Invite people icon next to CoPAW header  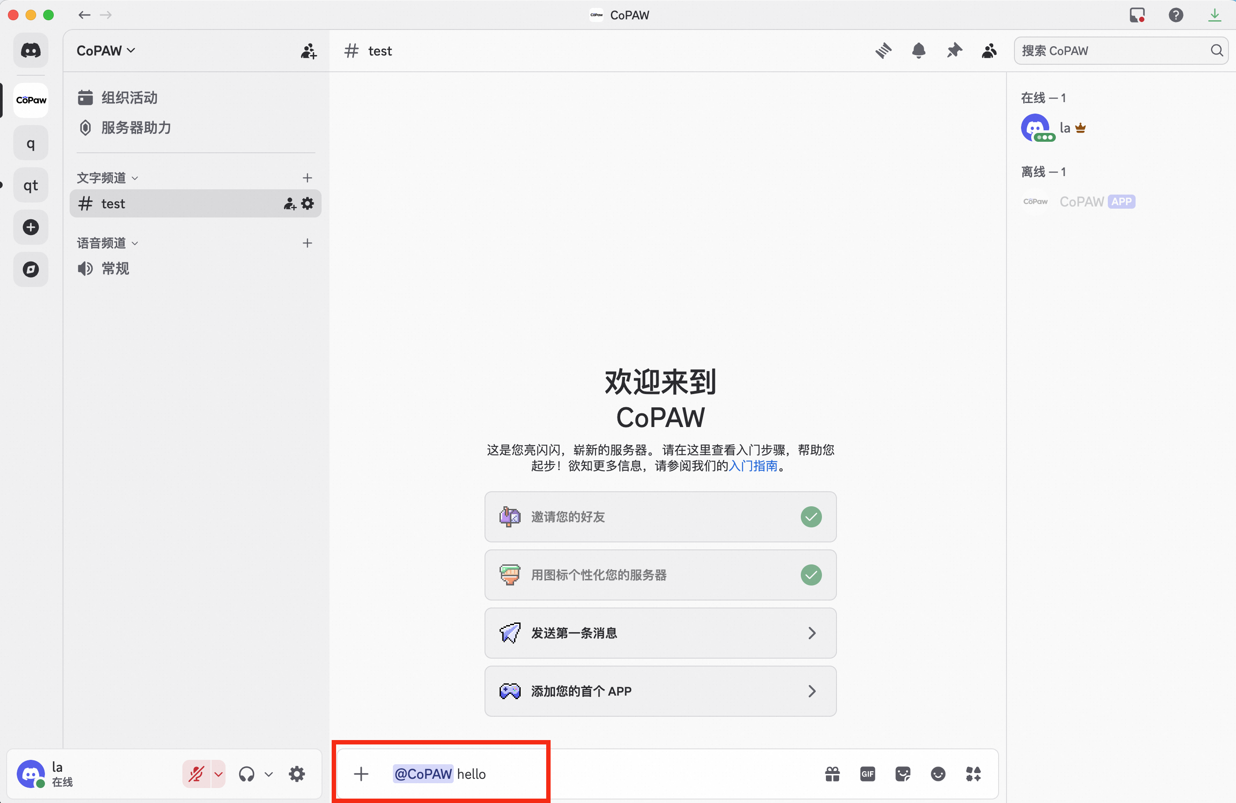click(x=308, y=51)
